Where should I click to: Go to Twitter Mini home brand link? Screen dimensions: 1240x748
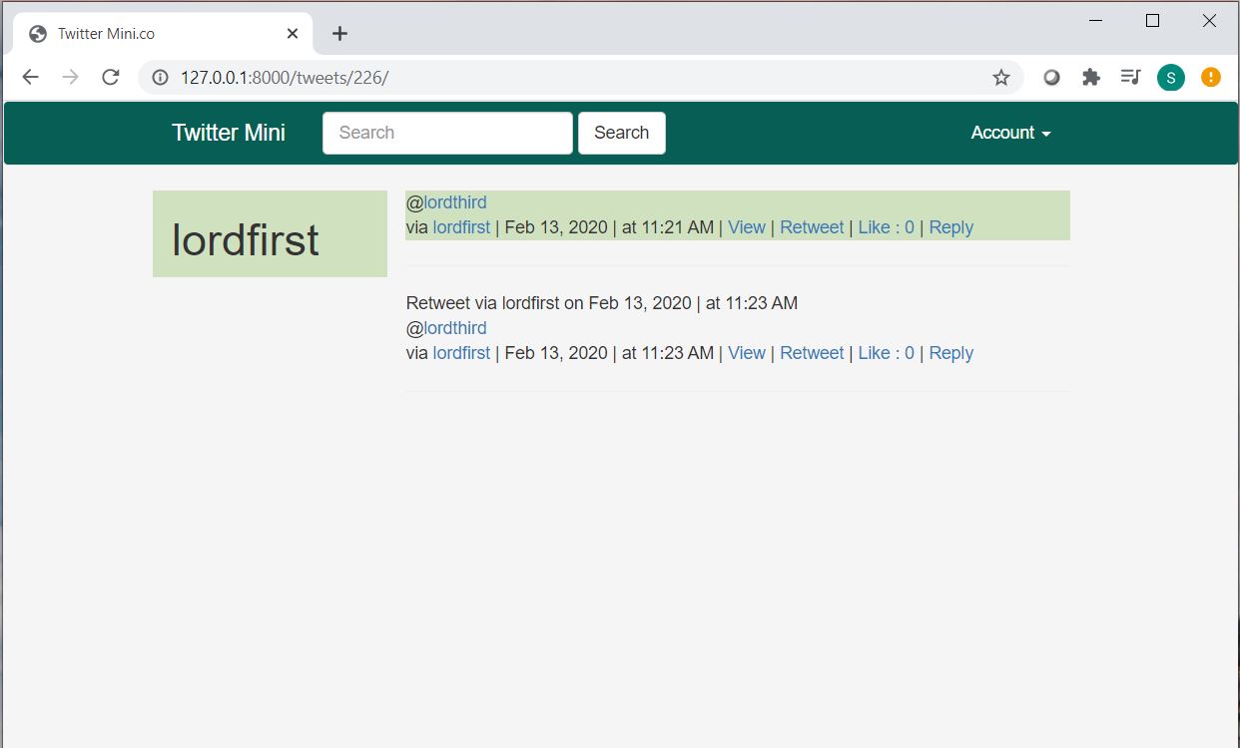(229, 133)
